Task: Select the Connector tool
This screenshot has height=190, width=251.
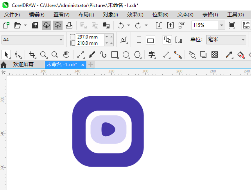Action: pos(177,55)
